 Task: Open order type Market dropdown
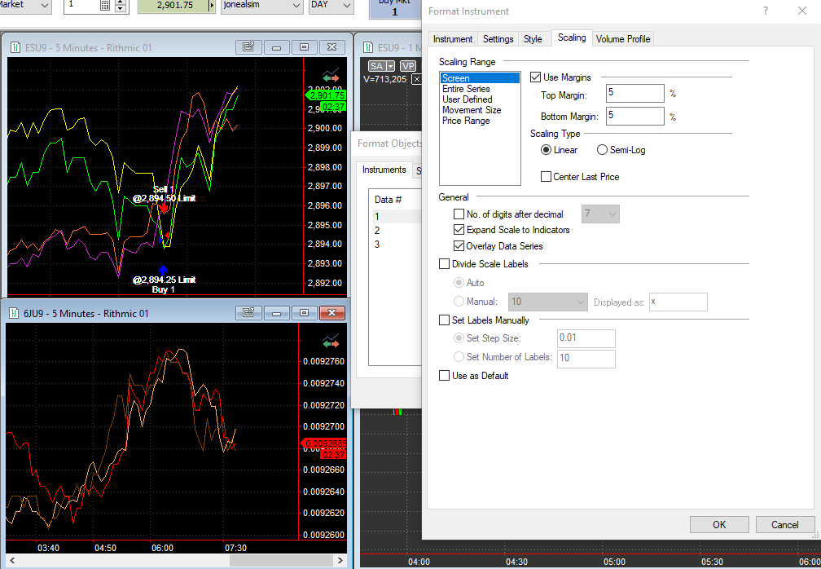coord(45,6)
